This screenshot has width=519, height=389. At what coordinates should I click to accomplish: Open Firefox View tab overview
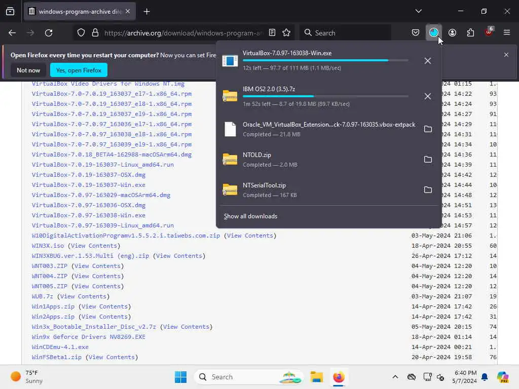[10, 12]
